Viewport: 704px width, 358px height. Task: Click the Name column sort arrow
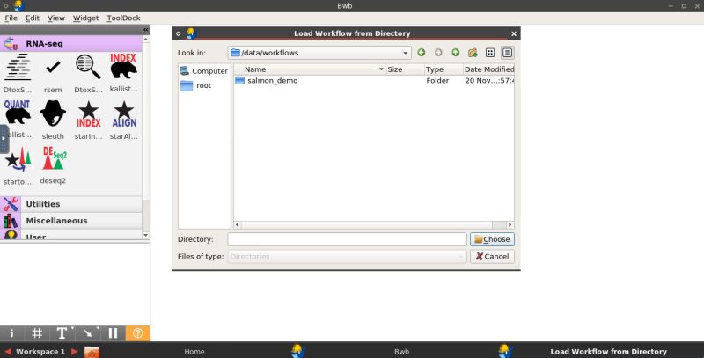point(381,69)
